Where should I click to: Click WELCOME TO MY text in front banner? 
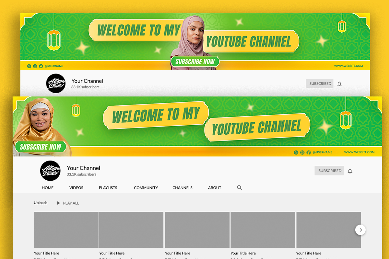[x=156, y=115]
